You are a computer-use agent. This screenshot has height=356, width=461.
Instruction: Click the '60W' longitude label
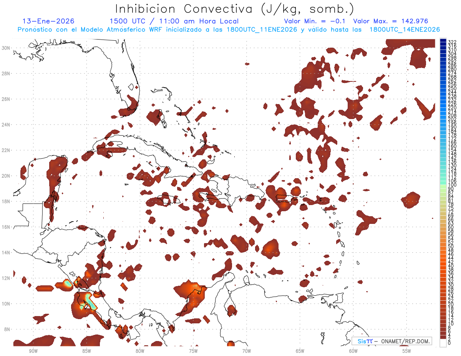(353, 351)
